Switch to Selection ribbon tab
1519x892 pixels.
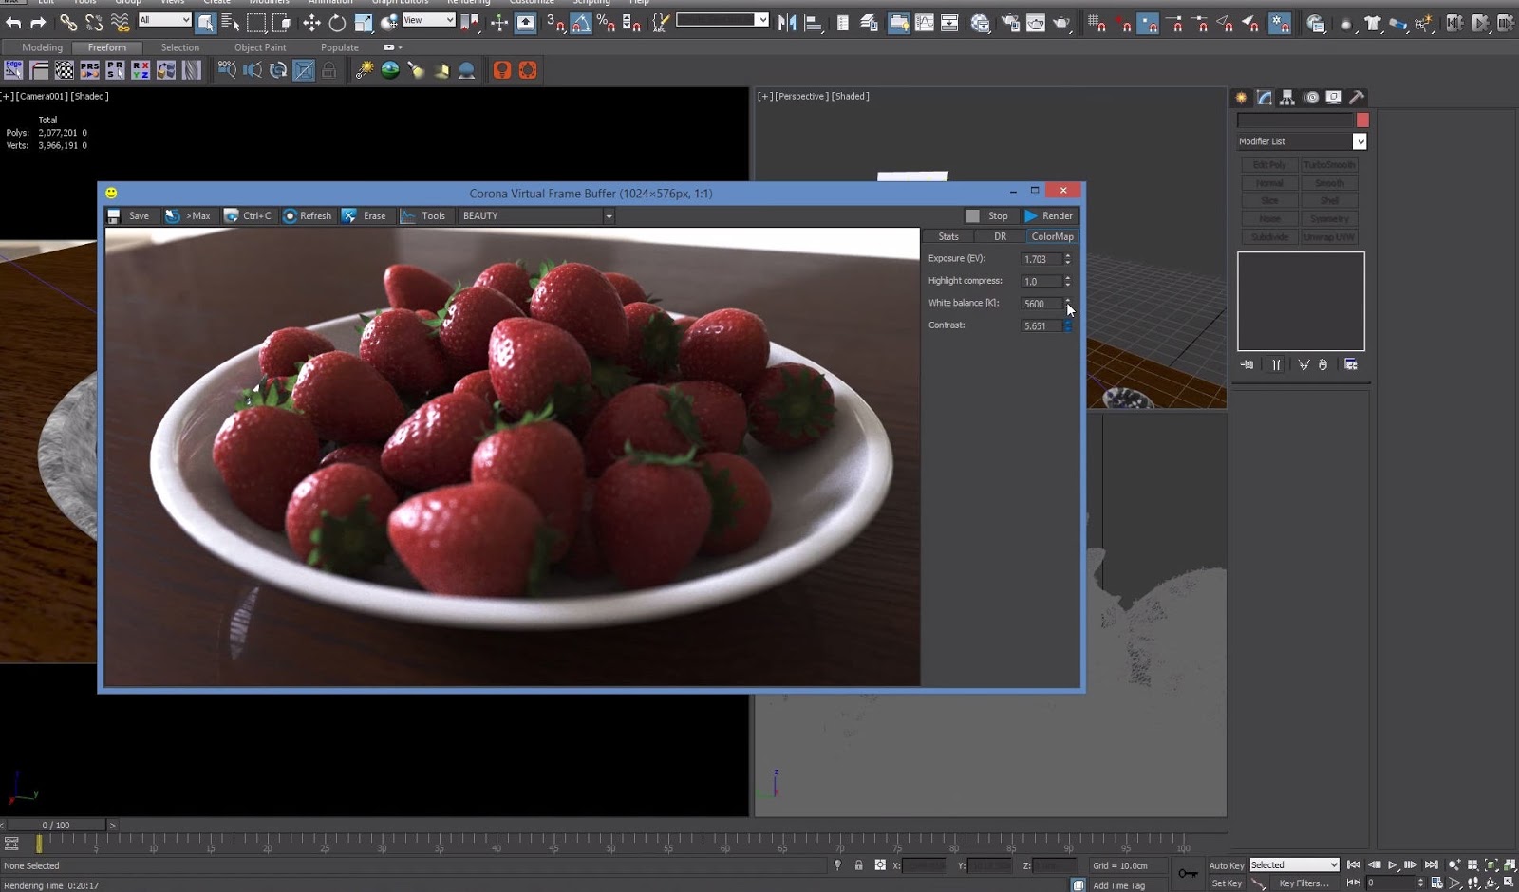[180, 47]
